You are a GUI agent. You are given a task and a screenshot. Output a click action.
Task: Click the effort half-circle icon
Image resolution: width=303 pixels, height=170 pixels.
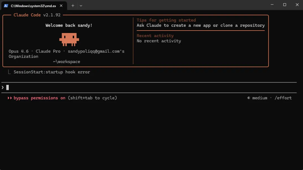click(249, 98)
